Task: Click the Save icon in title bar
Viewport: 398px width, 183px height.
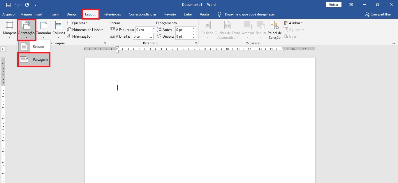Action: click(8, 5)
